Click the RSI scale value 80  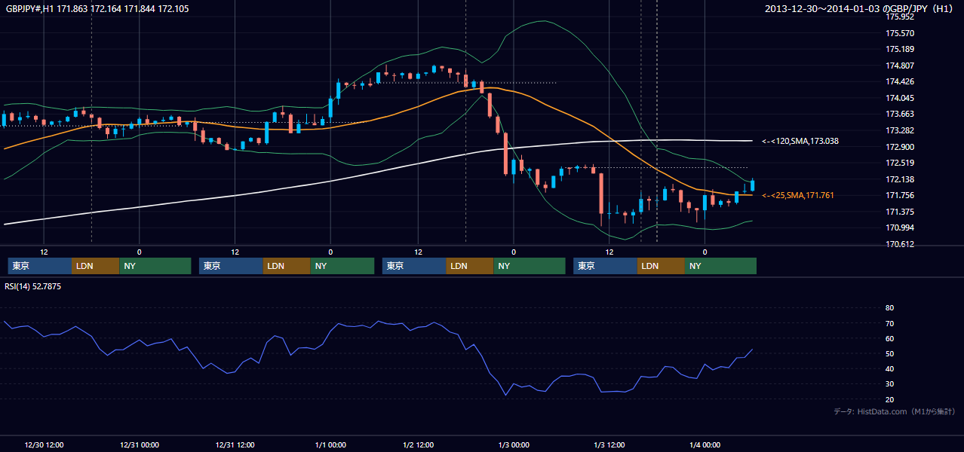pos(889,308)
